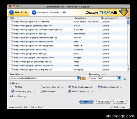Select the docs.google.com/?tab=yo URL row
The height and width of the screenshot is (119, 137).
tap(67, 33)
